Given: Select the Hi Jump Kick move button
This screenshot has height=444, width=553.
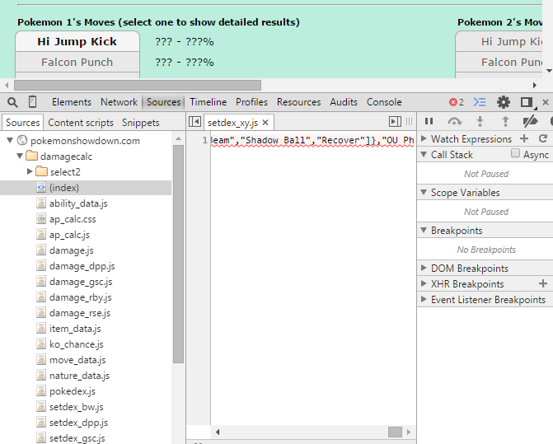Looking at the screenshot, I should coord(77,41).
